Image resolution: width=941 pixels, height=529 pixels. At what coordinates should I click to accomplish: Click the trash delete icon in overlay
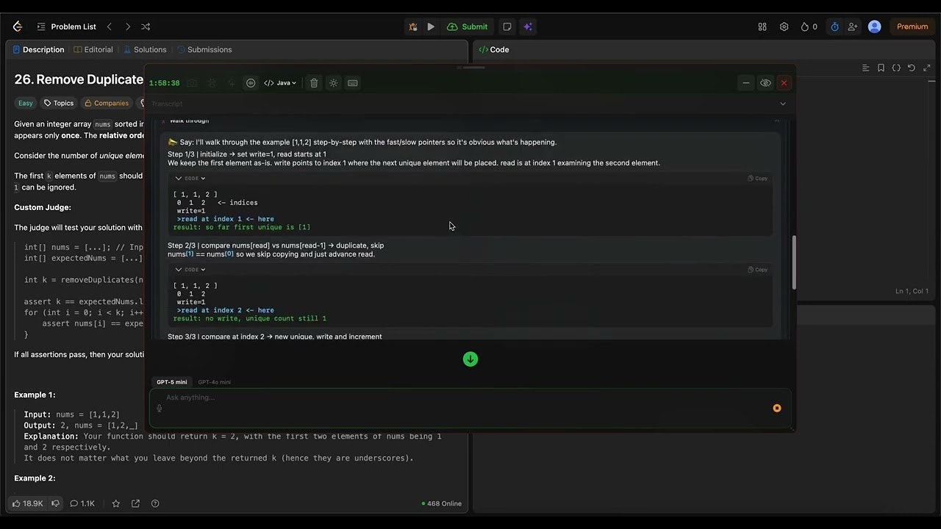coord(314,83)
